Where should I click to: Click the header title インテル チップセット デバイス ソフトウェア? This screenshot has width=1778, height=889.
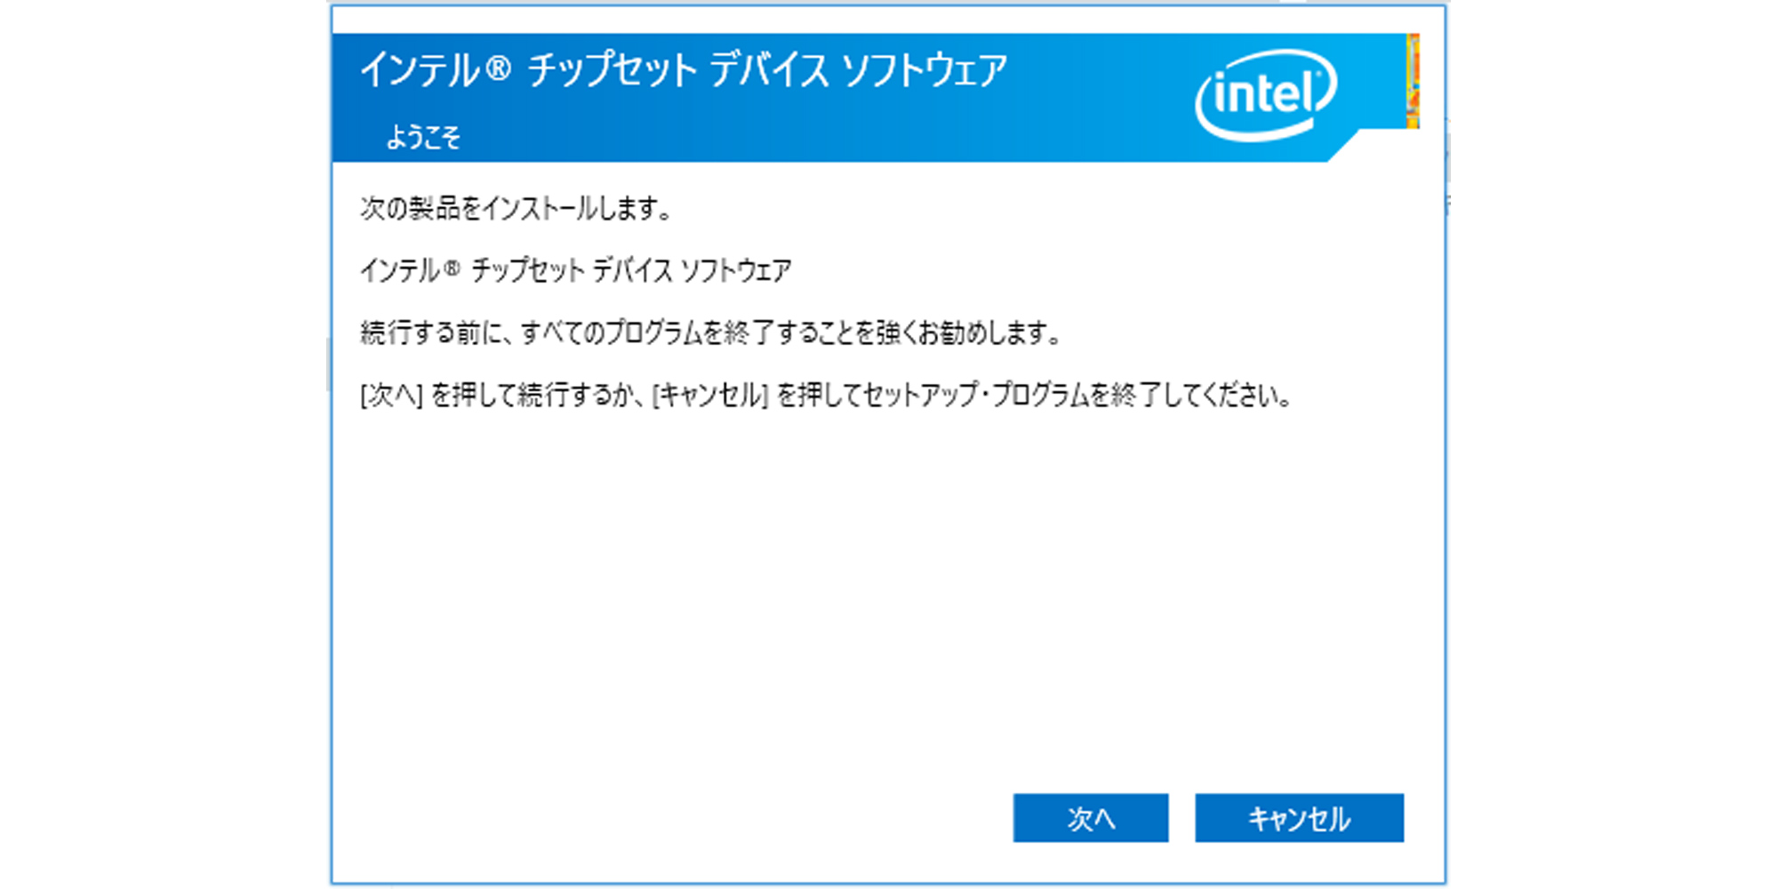point(683,70)
